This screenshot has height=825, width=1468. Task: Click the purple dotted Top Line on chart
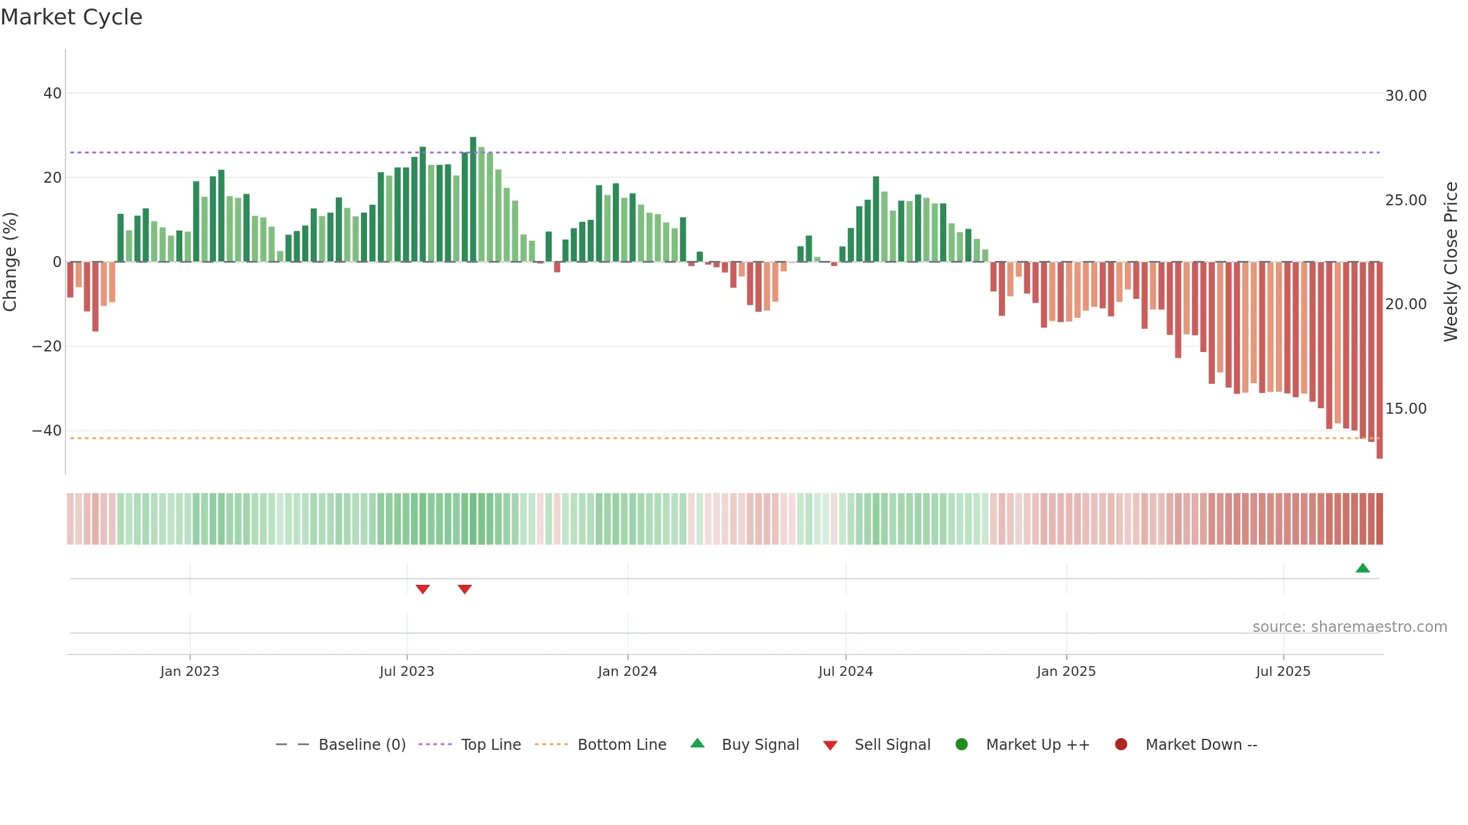[x=725, y=152]
